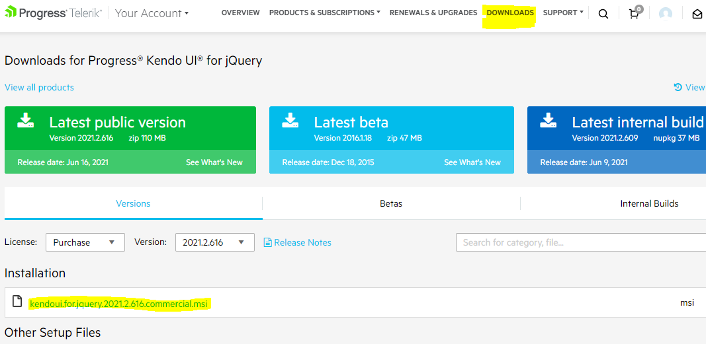Screen dimensions: 706x344
Task: Click the Latest beta title
Action: tap(351, 122)
